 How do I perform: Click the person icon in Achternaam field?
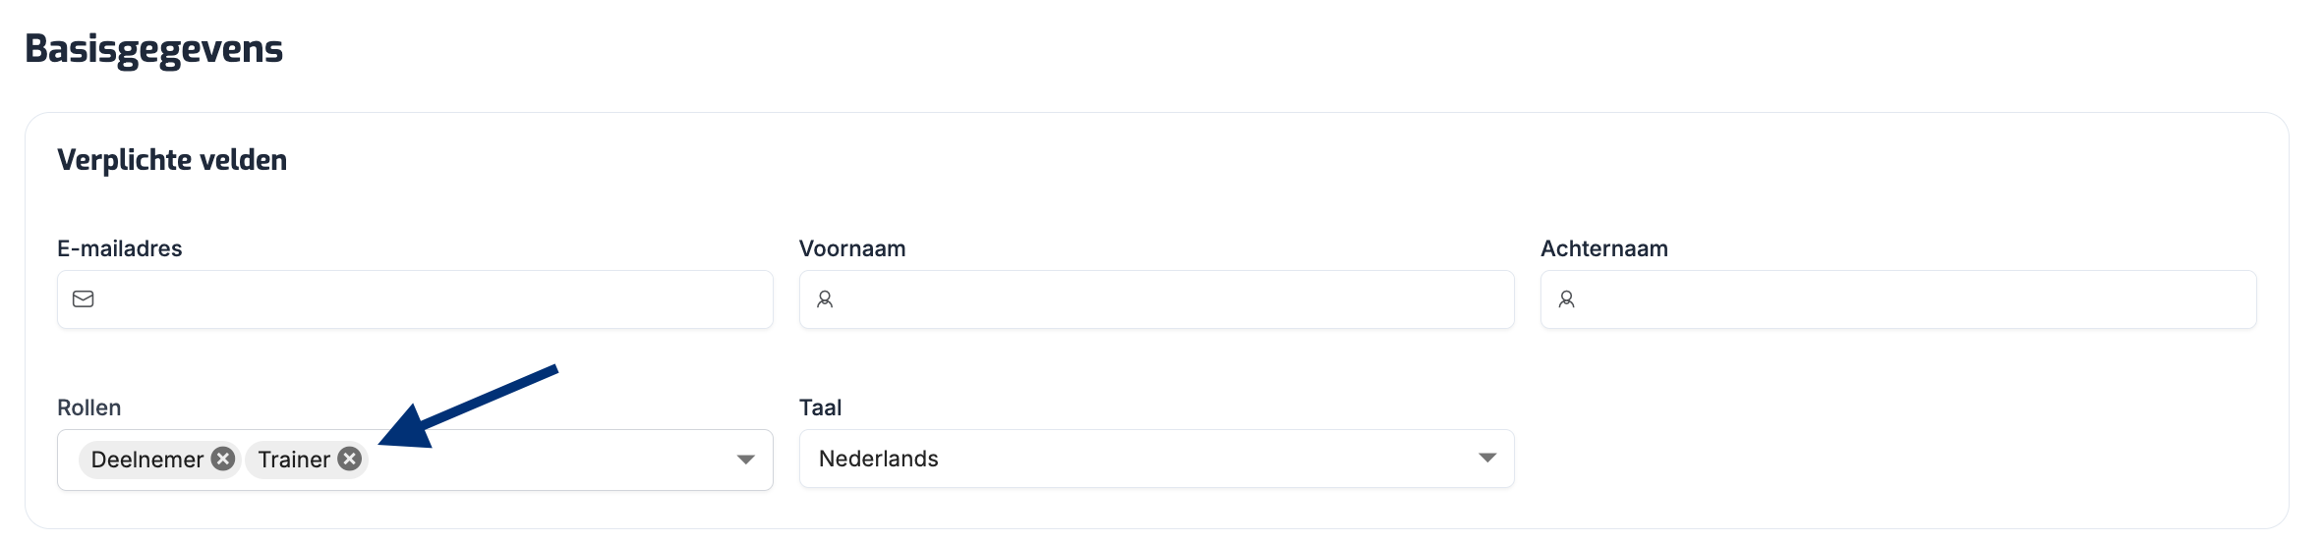[1567, 299]
